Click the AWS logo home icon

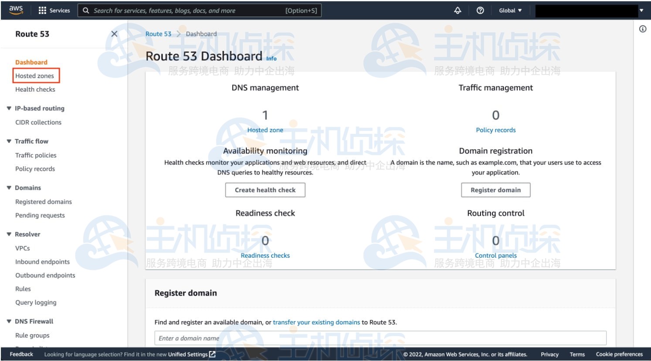pyautogui.click(x=16, y=10)
